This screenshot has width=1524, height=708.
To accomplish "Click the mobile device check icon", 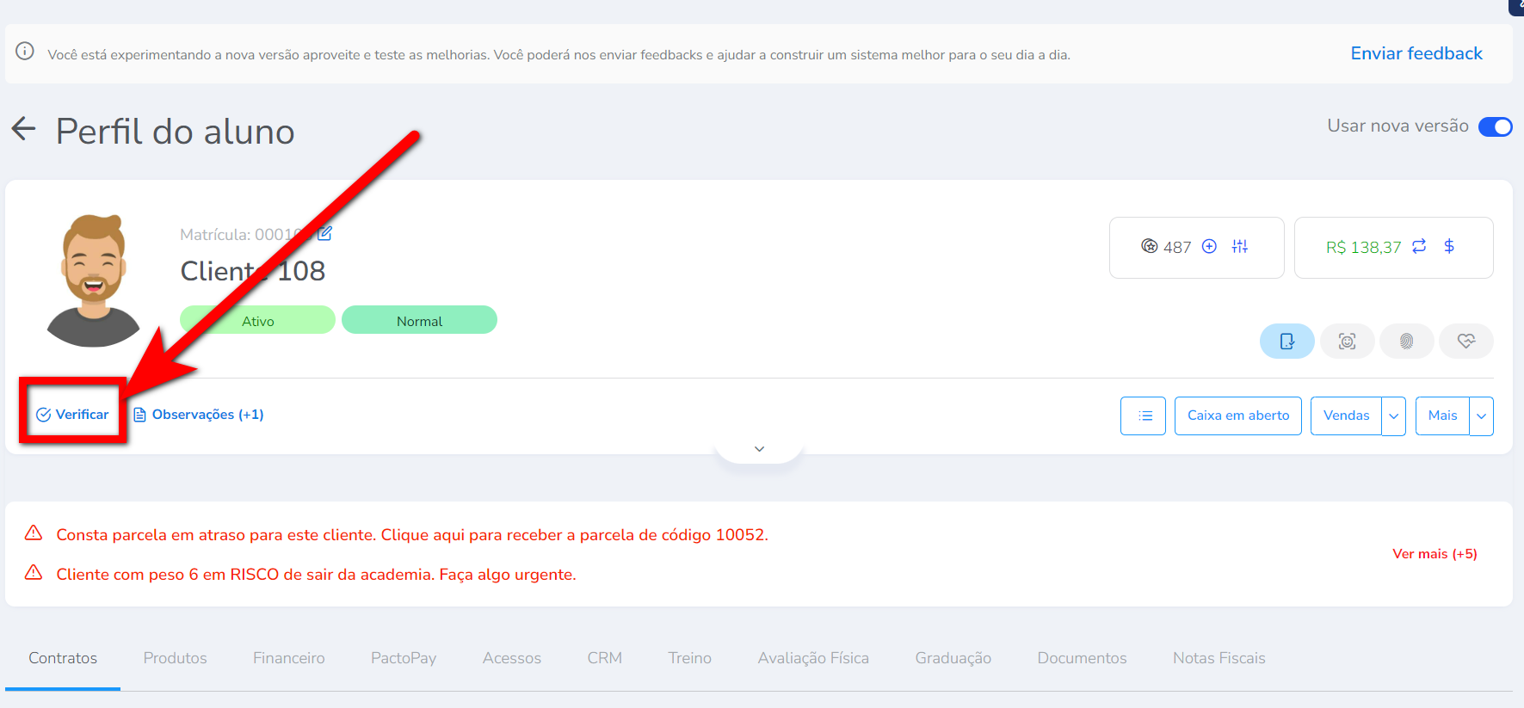I will coord(1286,342).
